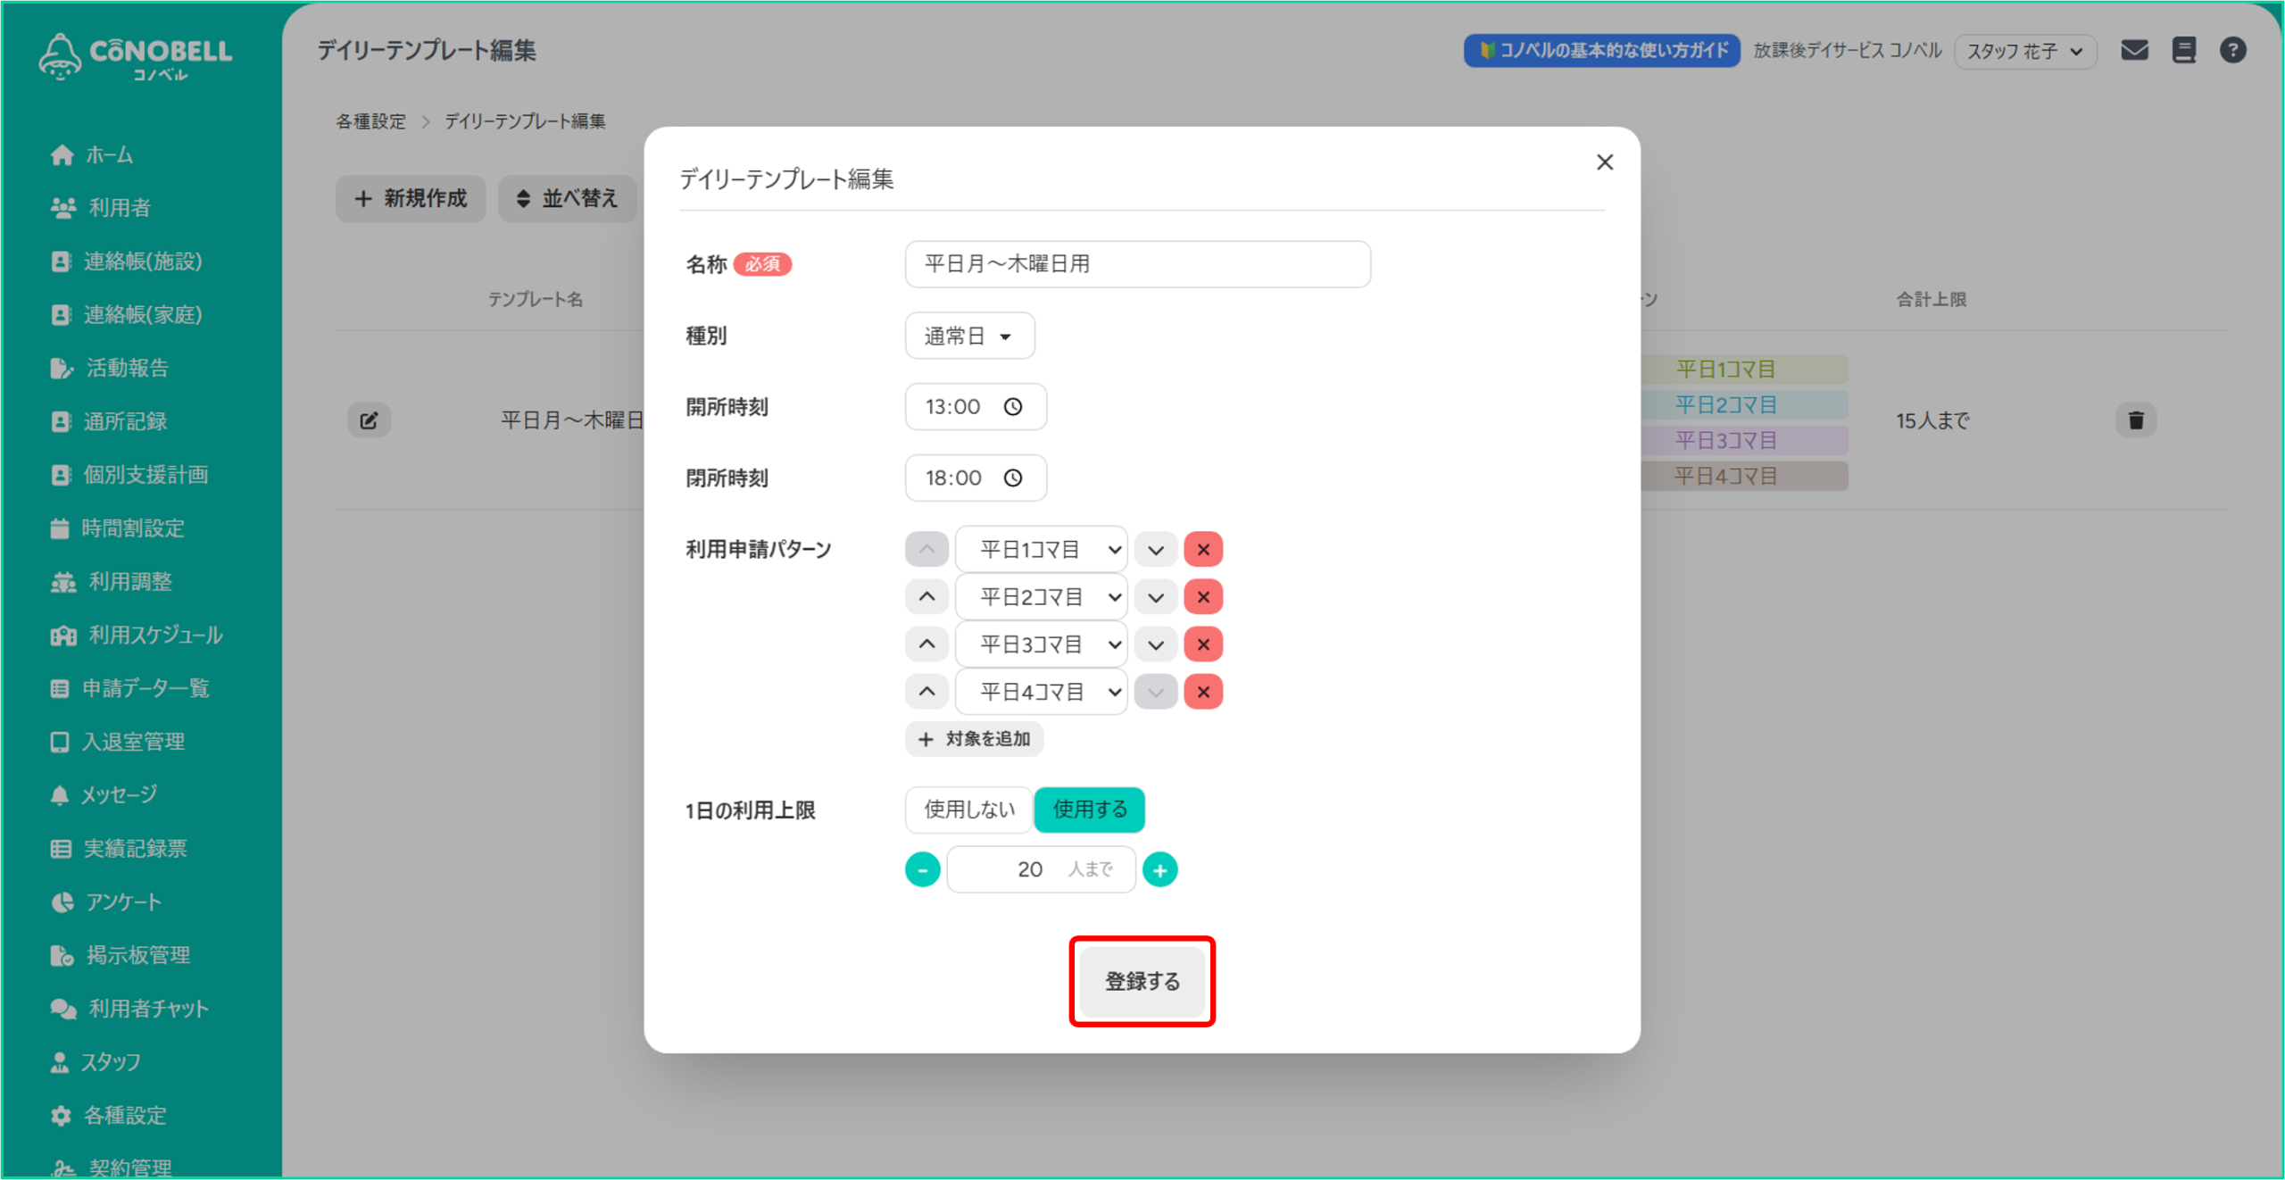2285x1180 pixels.
Task: Click the 名称 text input field
Action: tap(1137, 264)
